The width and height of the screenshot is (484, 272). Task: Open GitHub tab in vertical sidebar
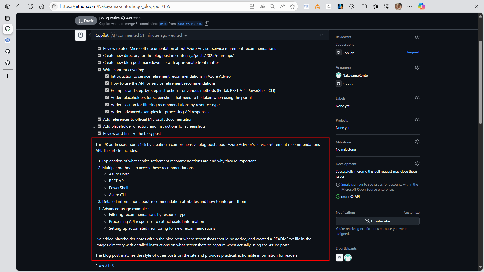[x=8, y=51]
